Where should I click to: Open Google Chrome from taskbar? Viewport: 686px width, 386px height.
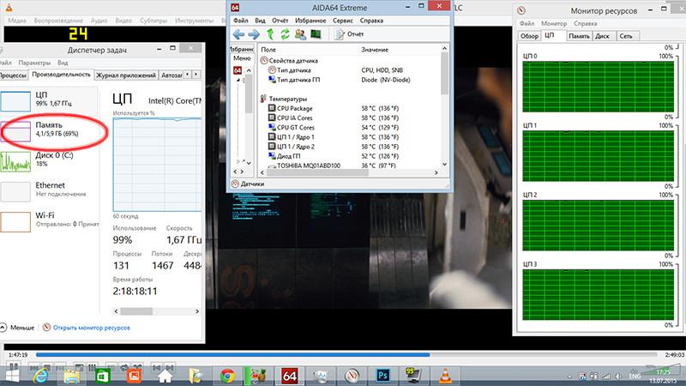(x=227, y=376)
